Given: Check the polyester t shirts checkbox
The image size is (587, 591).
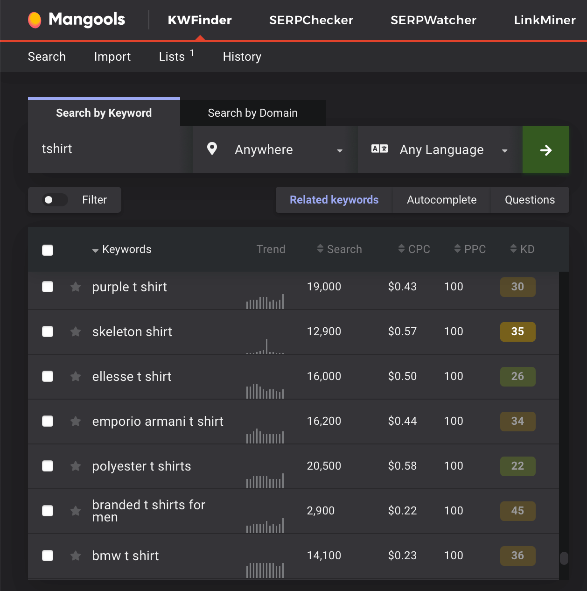Looking at the screenshot, I should click(x=48, y=466).
